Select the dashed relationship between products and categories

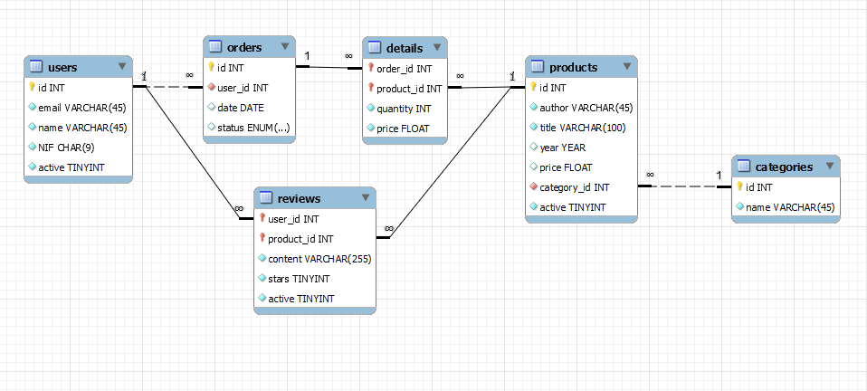pyautogui.click(x=684, y=186)
